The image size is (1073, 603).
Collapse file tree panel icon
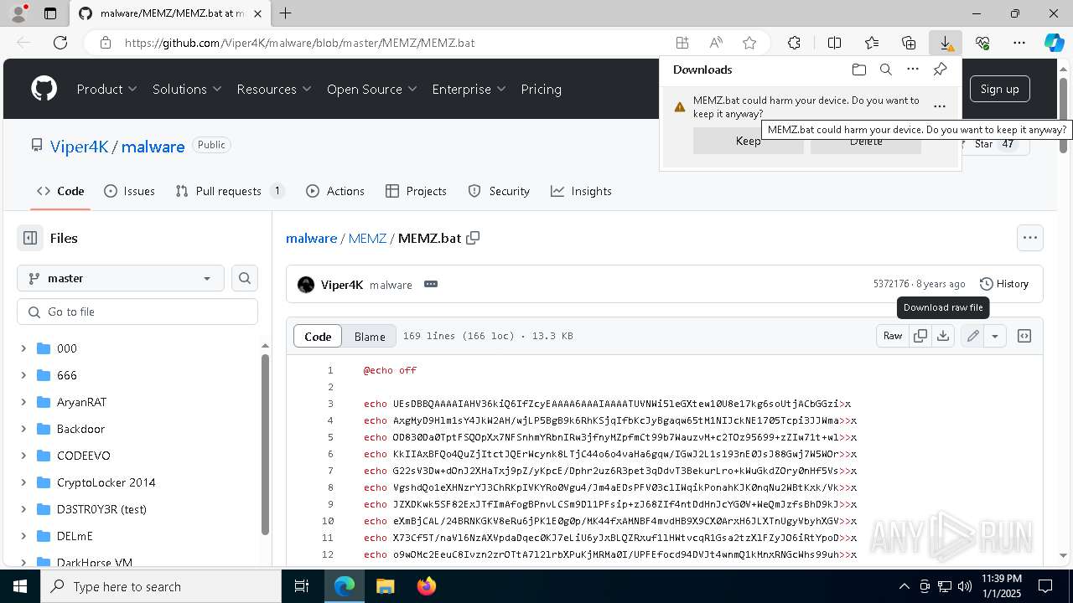tap(30, 238)
